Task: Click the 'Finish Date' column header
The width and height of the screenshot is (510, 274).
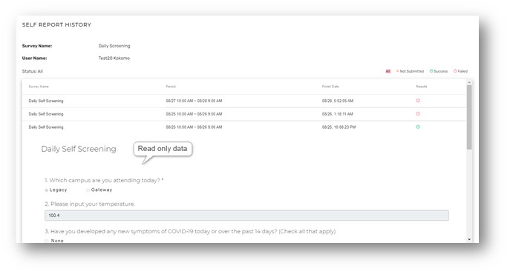Action: [330, 87]
